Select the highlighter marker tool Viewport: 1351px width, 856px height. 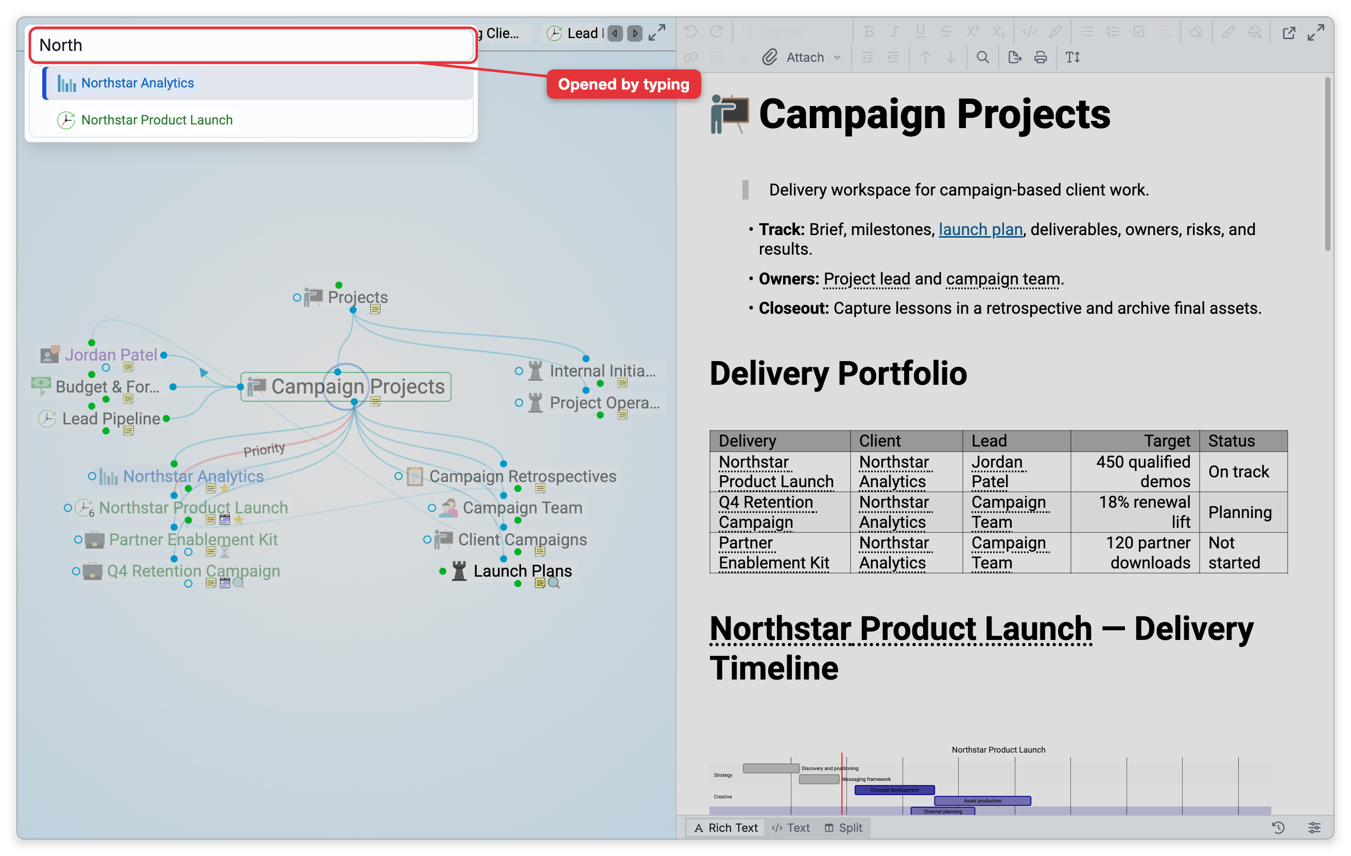[x=1055, y=31]
